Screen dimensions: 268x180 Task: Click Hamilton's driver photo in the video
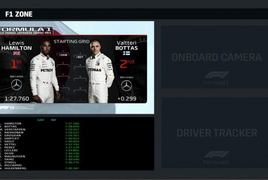(45, 72)
